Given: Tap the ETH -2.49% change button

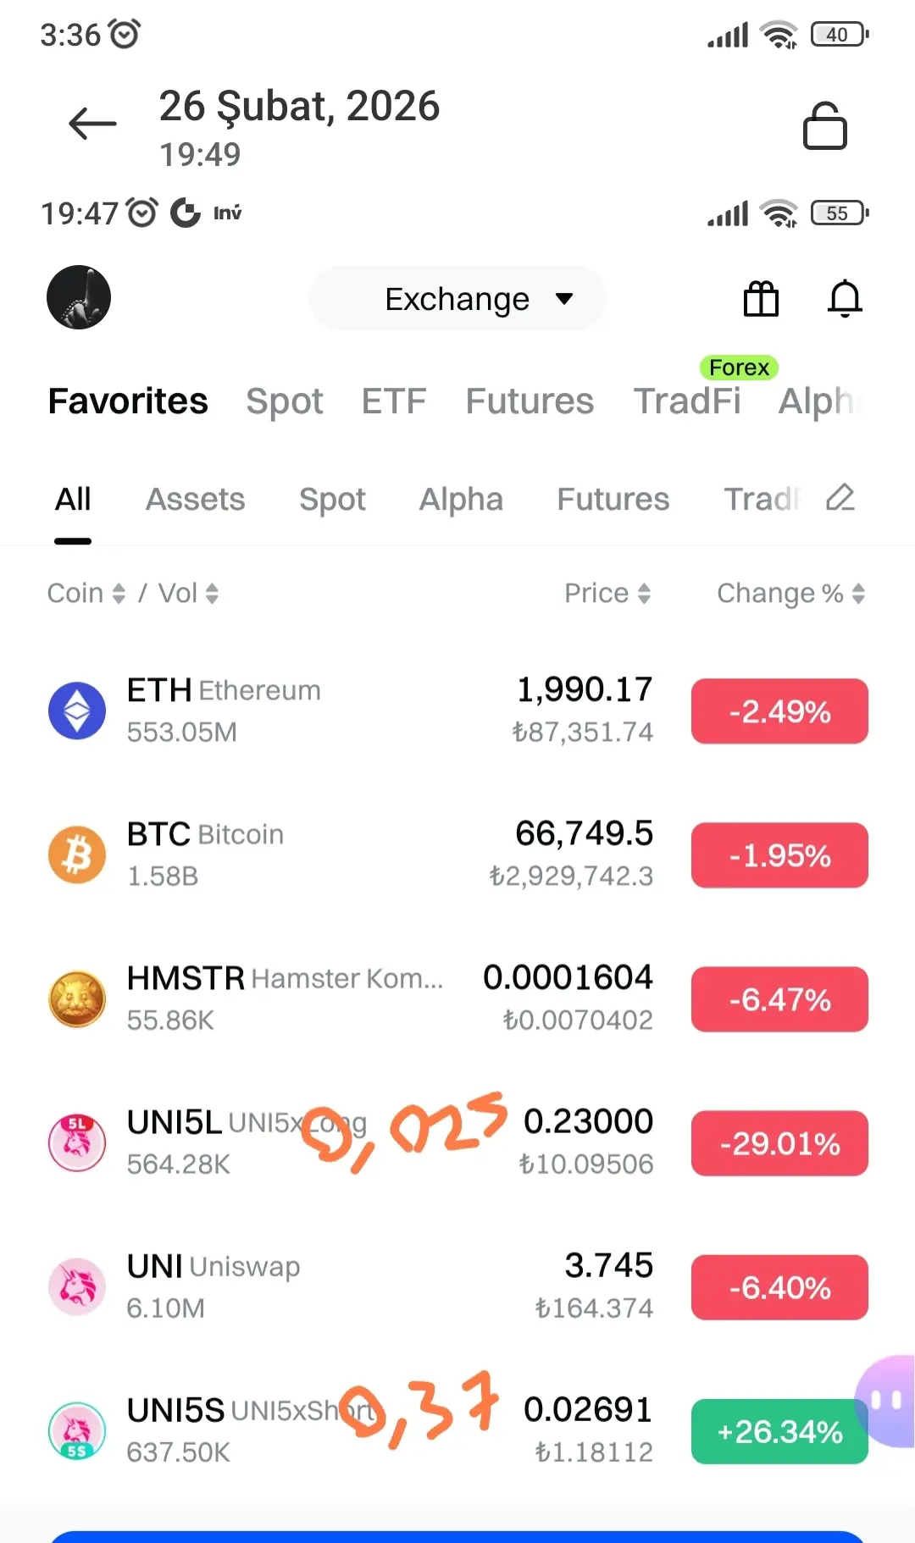Looking at the screenshot, I should coord(779,711).
